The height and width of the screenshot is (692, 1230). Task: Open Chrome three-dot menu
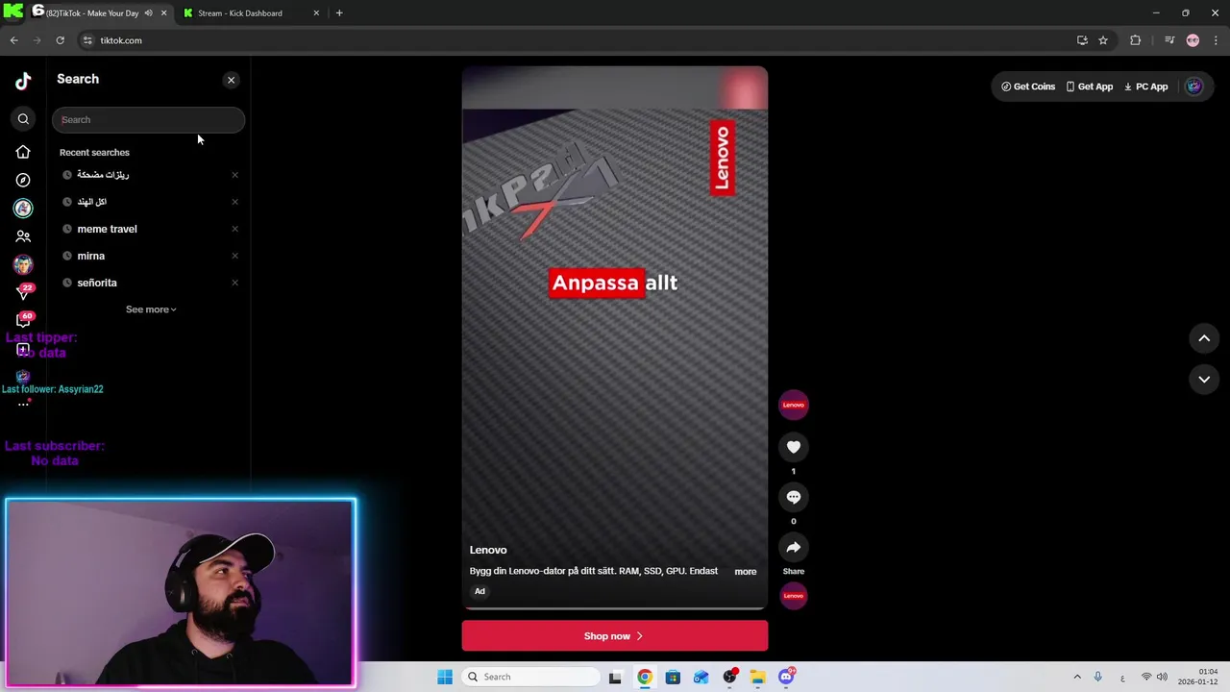point(1217,40)
